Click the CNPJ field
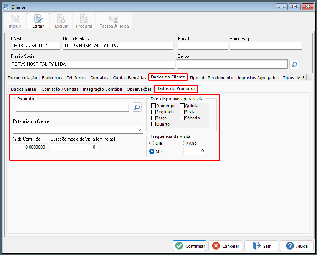The height and width of the screenshot is (255, 317). (36, 46)
